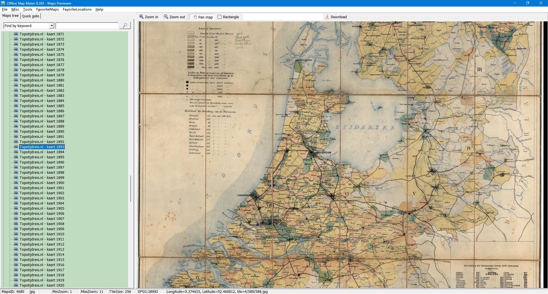548x294 pixels.
Task: Click the maps tree vertical scrollbar thumb
Action: [131, 189]
